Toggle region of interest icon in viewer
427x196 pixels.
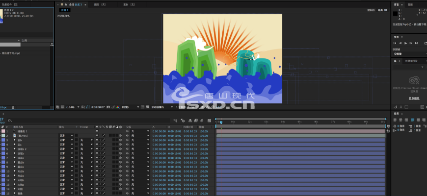pos(143,107)
